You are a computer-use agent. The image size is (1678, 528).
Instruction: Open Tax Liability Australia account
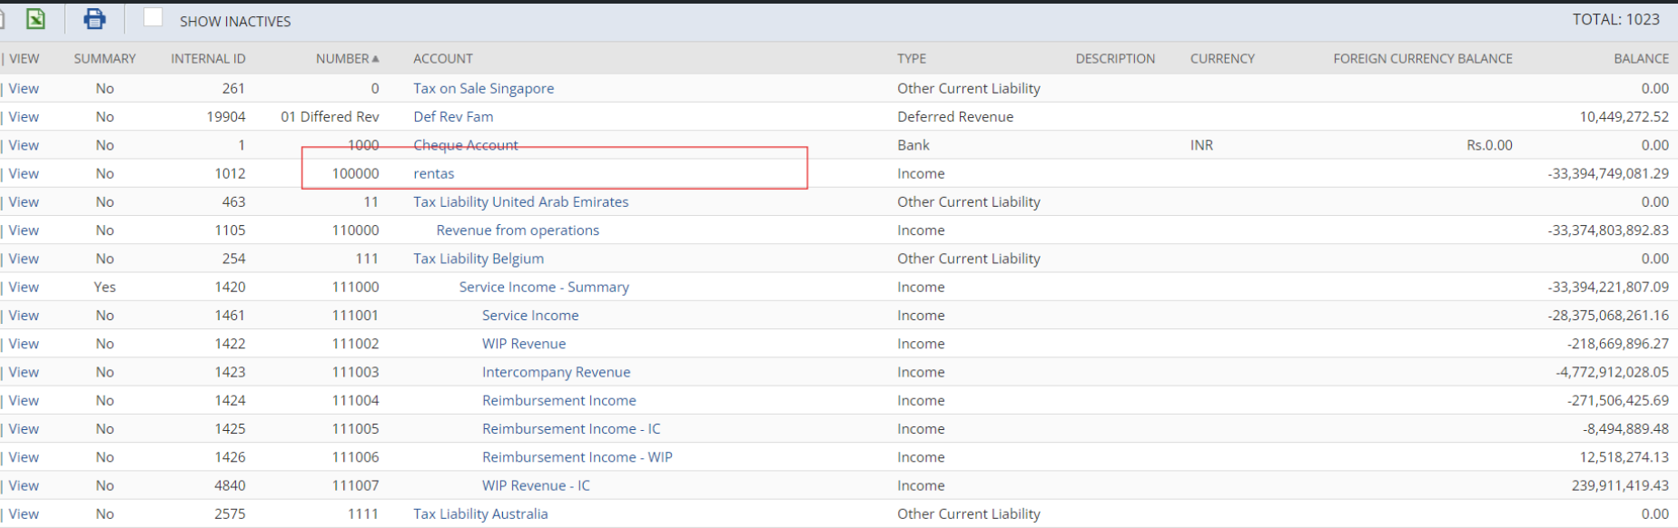(x=480, y=513)
